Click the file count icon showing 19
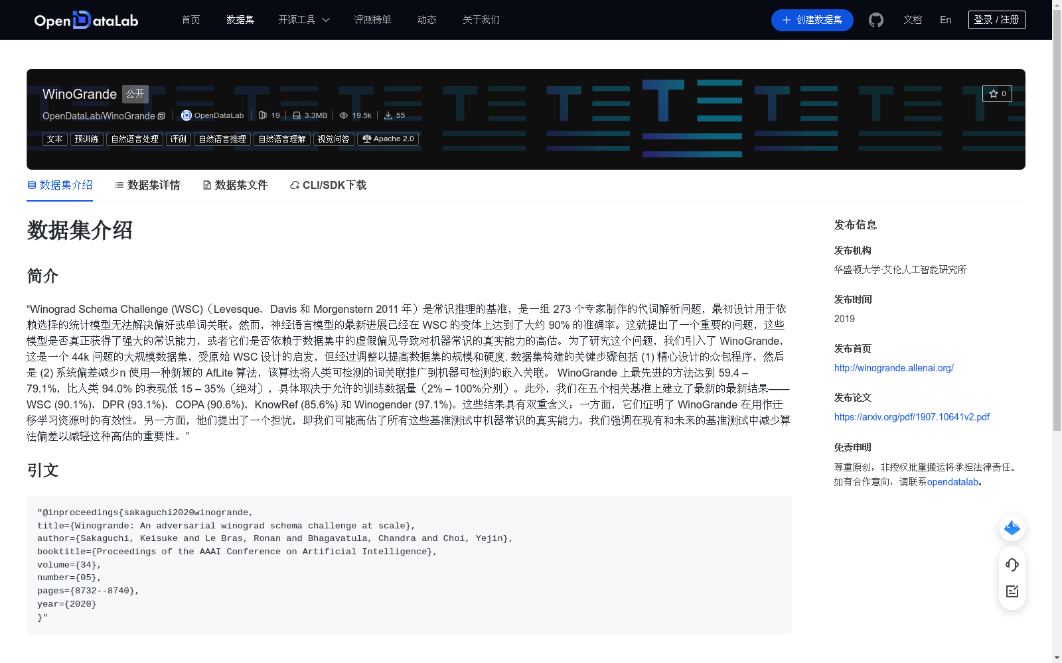The height and width of the screenshot is (663, 1062). (263, 115)
